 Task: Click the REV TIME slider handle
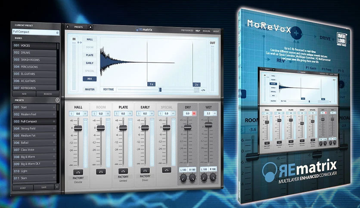point(160,90)
